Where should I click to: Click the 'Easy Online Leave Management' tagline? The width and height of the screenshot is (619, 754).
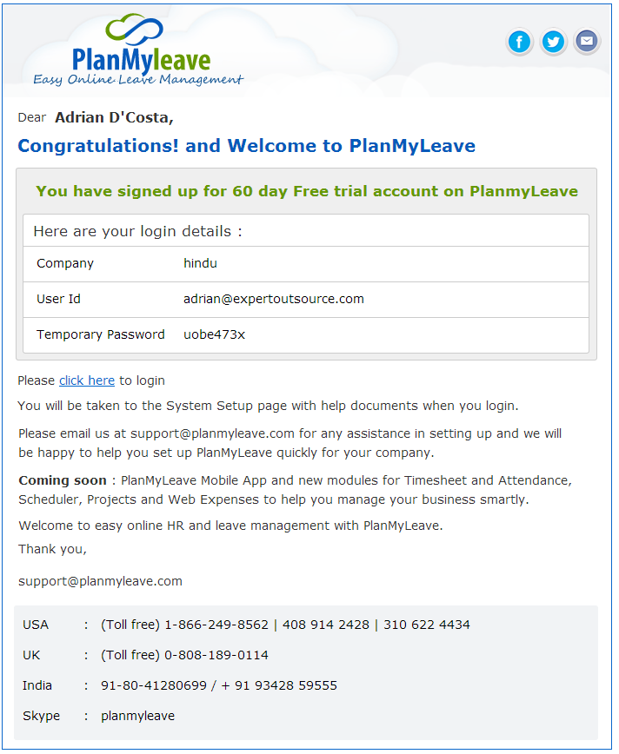tap(138, 79)
